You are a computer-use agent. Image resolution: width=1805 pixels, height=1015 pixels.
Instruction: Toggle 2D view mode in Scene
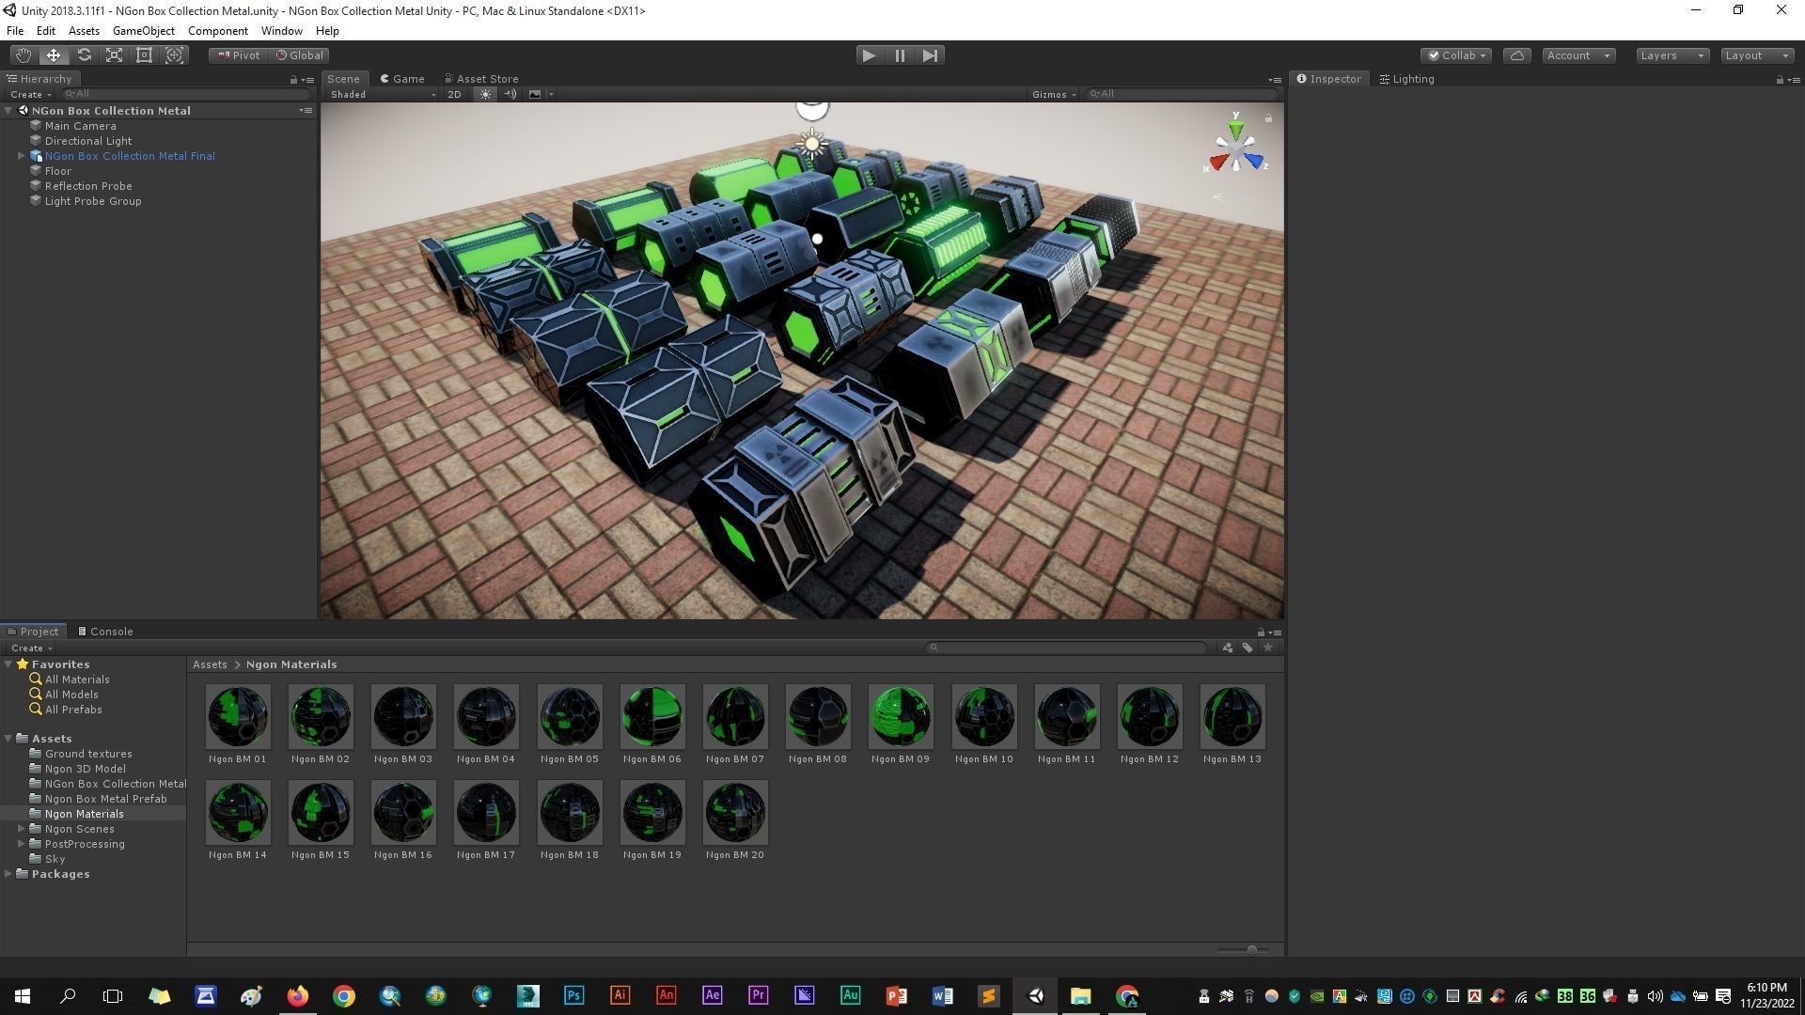[x=455, y=94]
